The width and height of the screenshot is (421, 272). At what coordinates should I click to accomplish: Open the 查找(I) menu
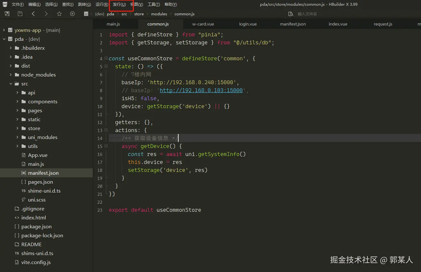tap(68, 4)
